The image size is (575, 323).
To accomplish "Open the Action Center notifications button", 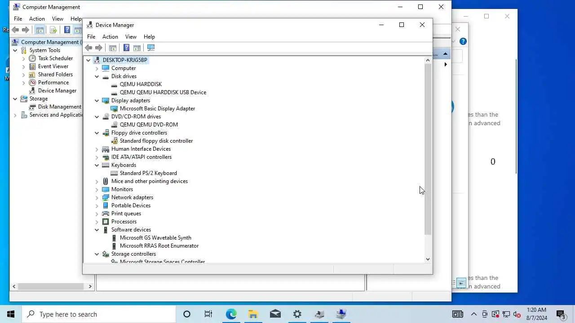I will pyautogui.click(x=561, y=314).
